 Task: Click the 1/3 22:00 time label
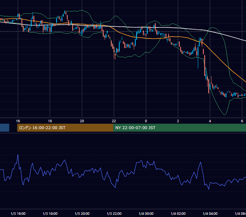point(114,213)
